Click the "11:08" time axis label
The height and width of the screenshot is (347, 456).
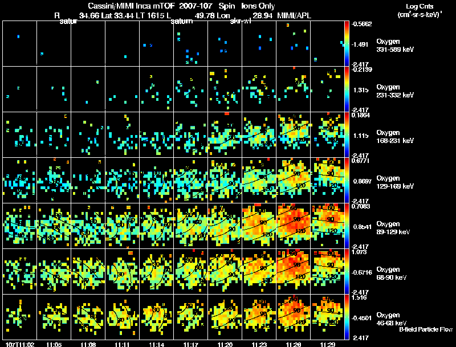tap(88, 345)
